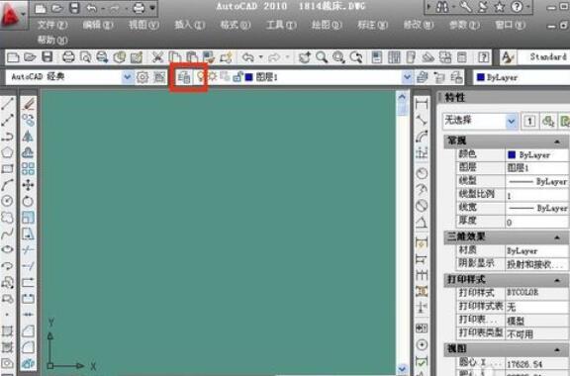Select the Chamfer modify tool

click(28, 330)
